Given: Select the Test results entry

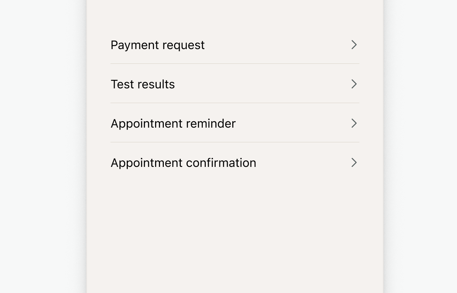Looking at the screenshot, I should [235, 84].
